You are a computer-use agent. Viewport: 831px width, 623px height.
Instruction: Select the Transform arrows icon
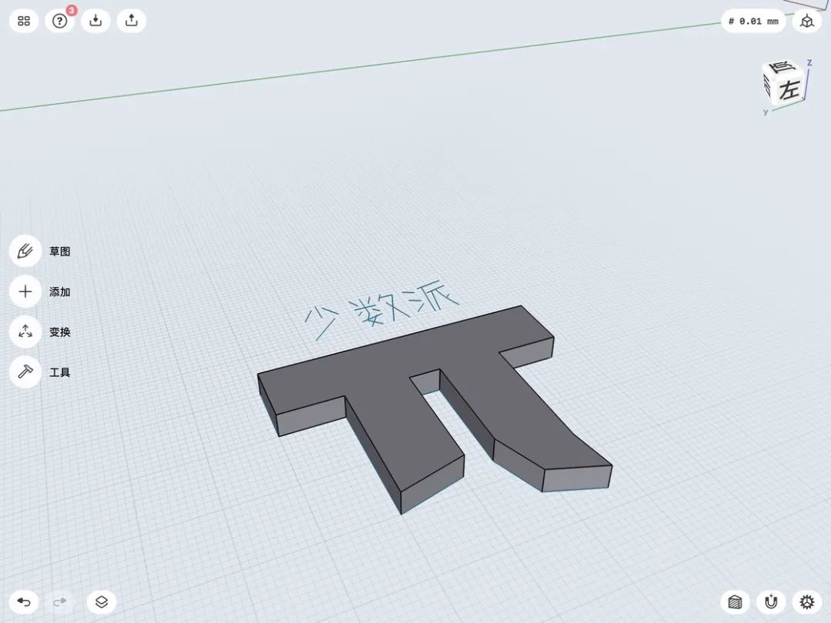pyautogui.click(x=25, y=331)
